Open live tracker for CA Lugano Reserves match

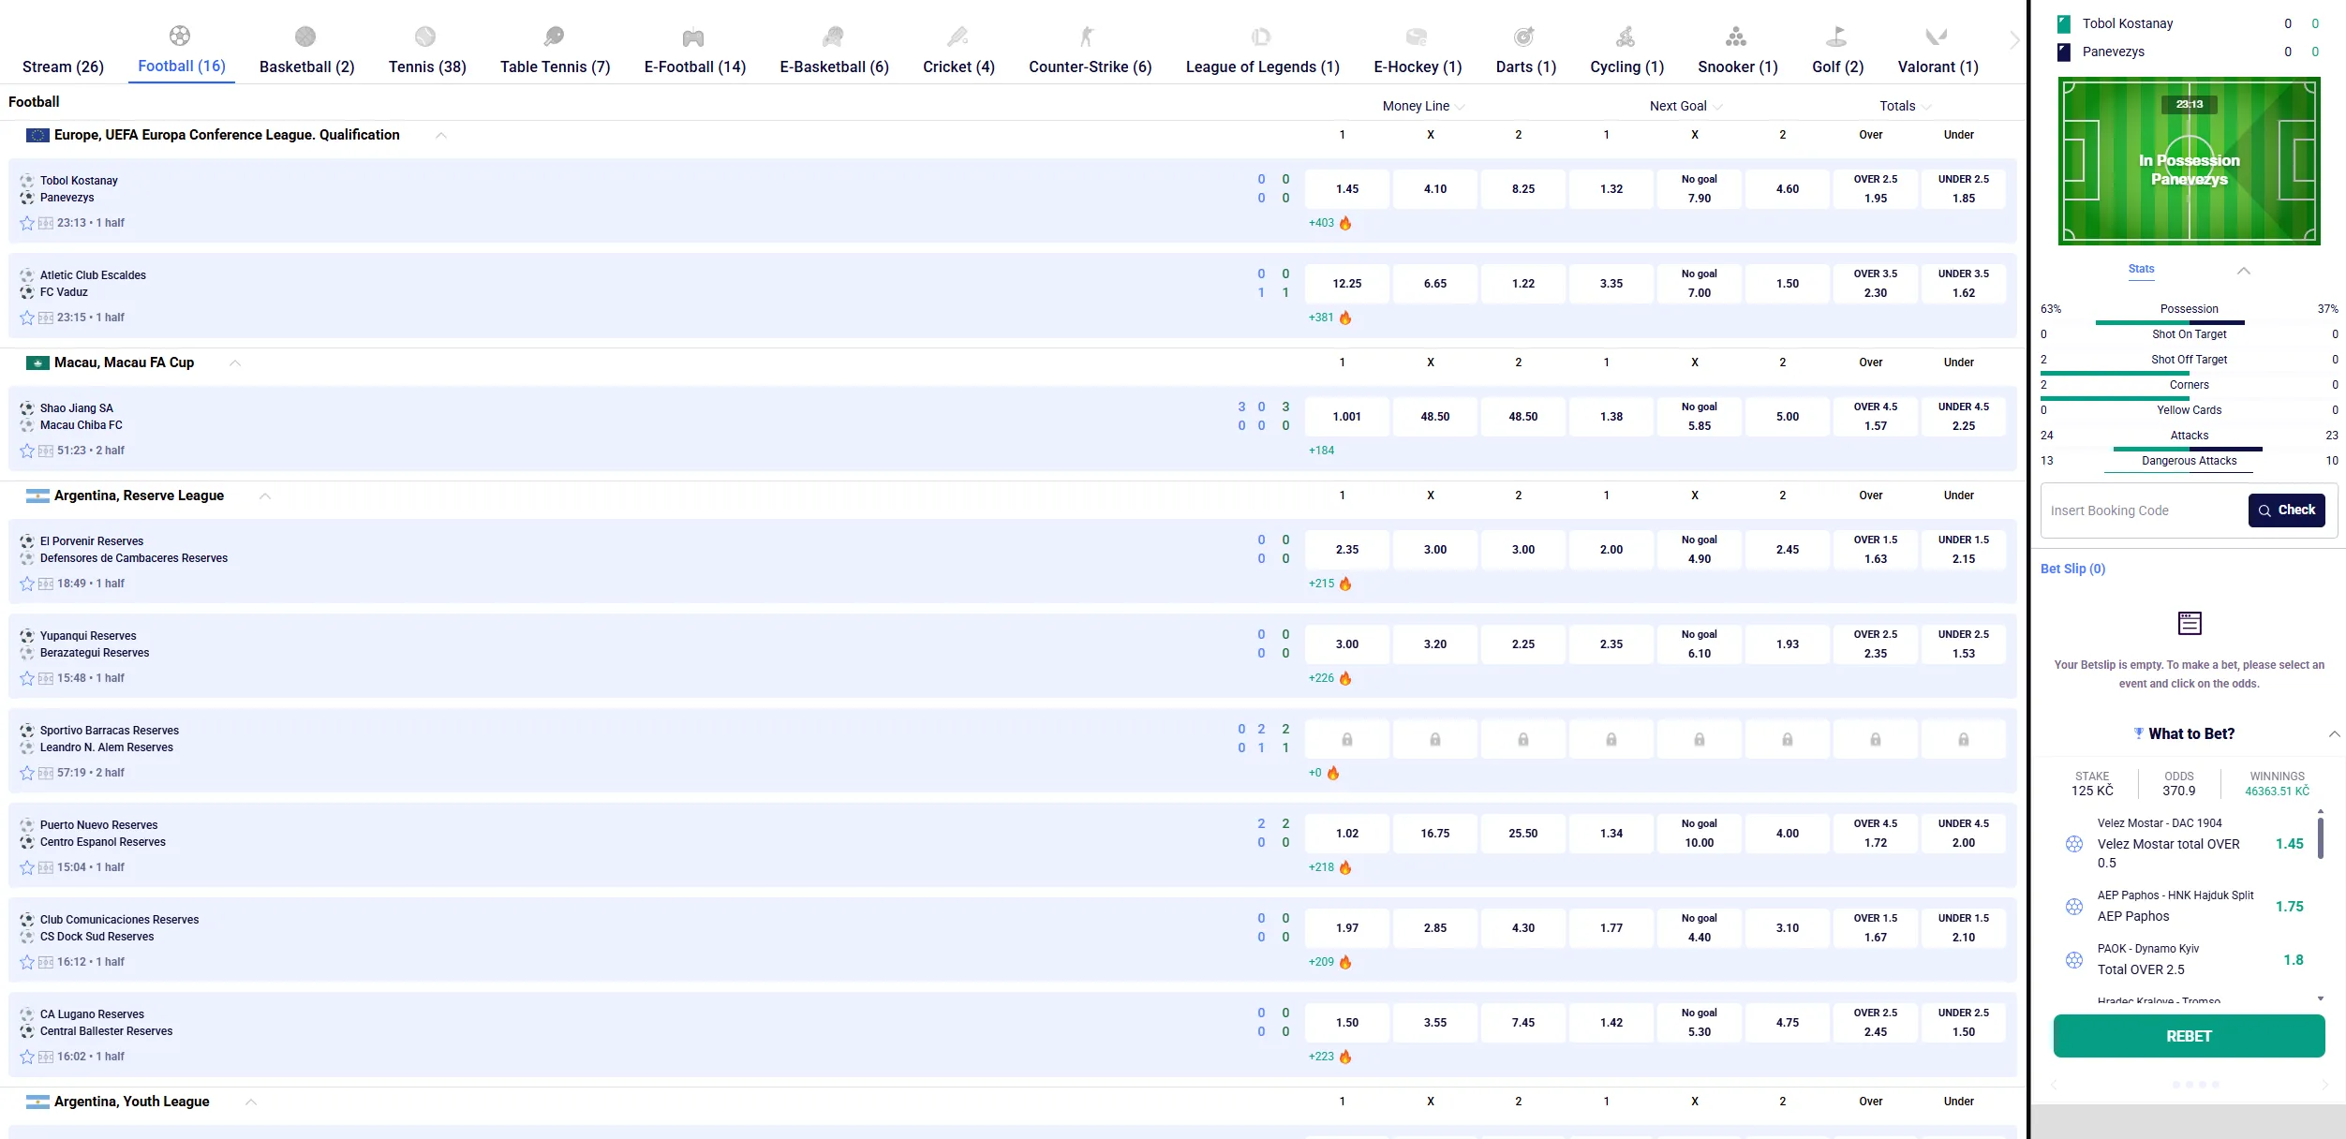pos(46,1057)
